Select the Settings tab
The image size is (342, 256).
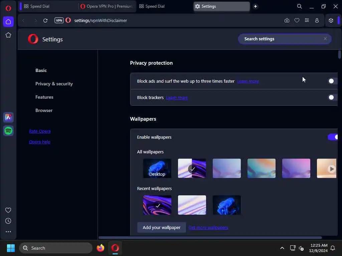click(222, 6)
